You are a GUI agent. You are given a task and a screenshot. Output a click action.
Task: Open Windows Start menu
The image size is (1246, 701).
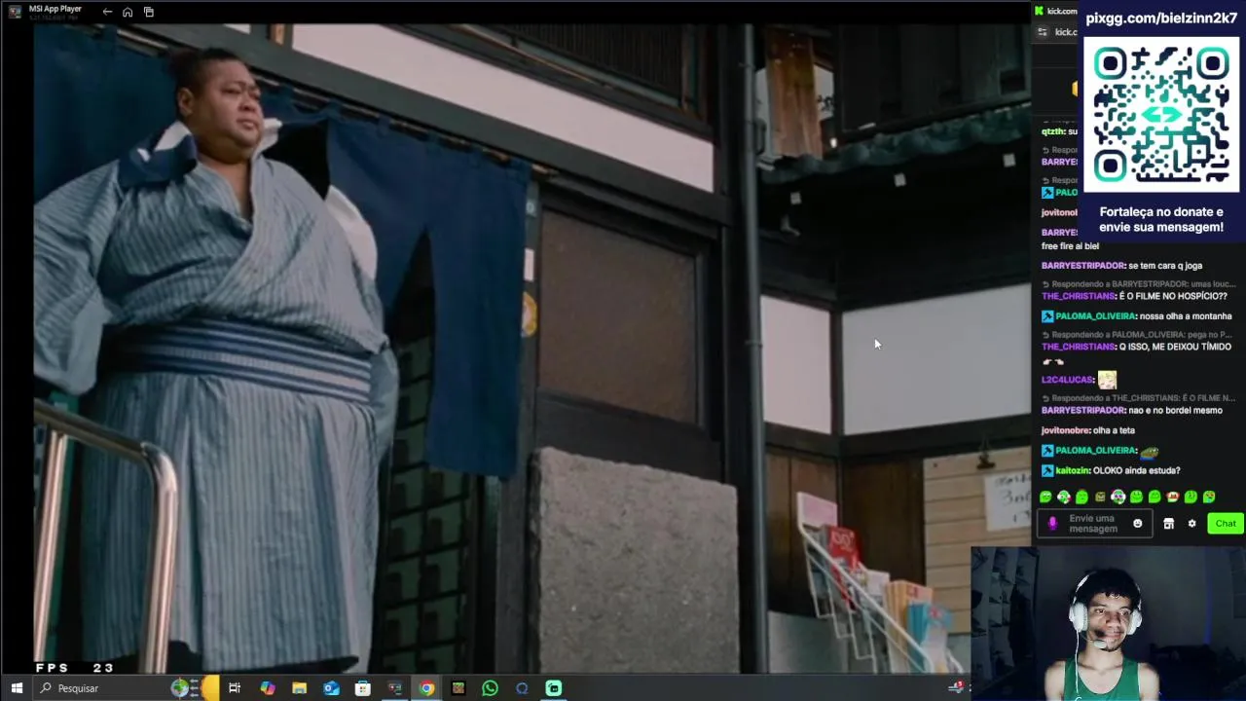click(x=17, y=688)
